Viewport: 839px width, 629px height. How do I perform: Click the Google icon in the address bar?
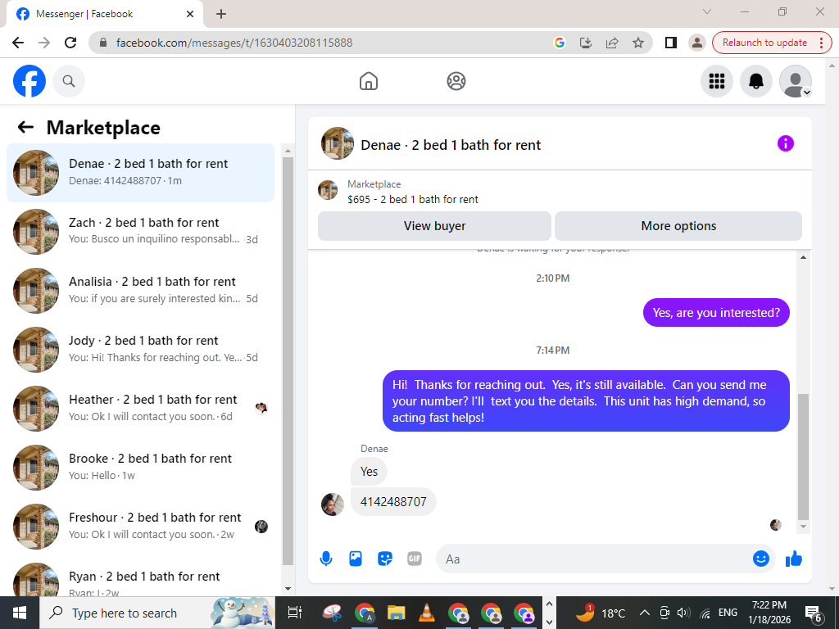point(559,43)
